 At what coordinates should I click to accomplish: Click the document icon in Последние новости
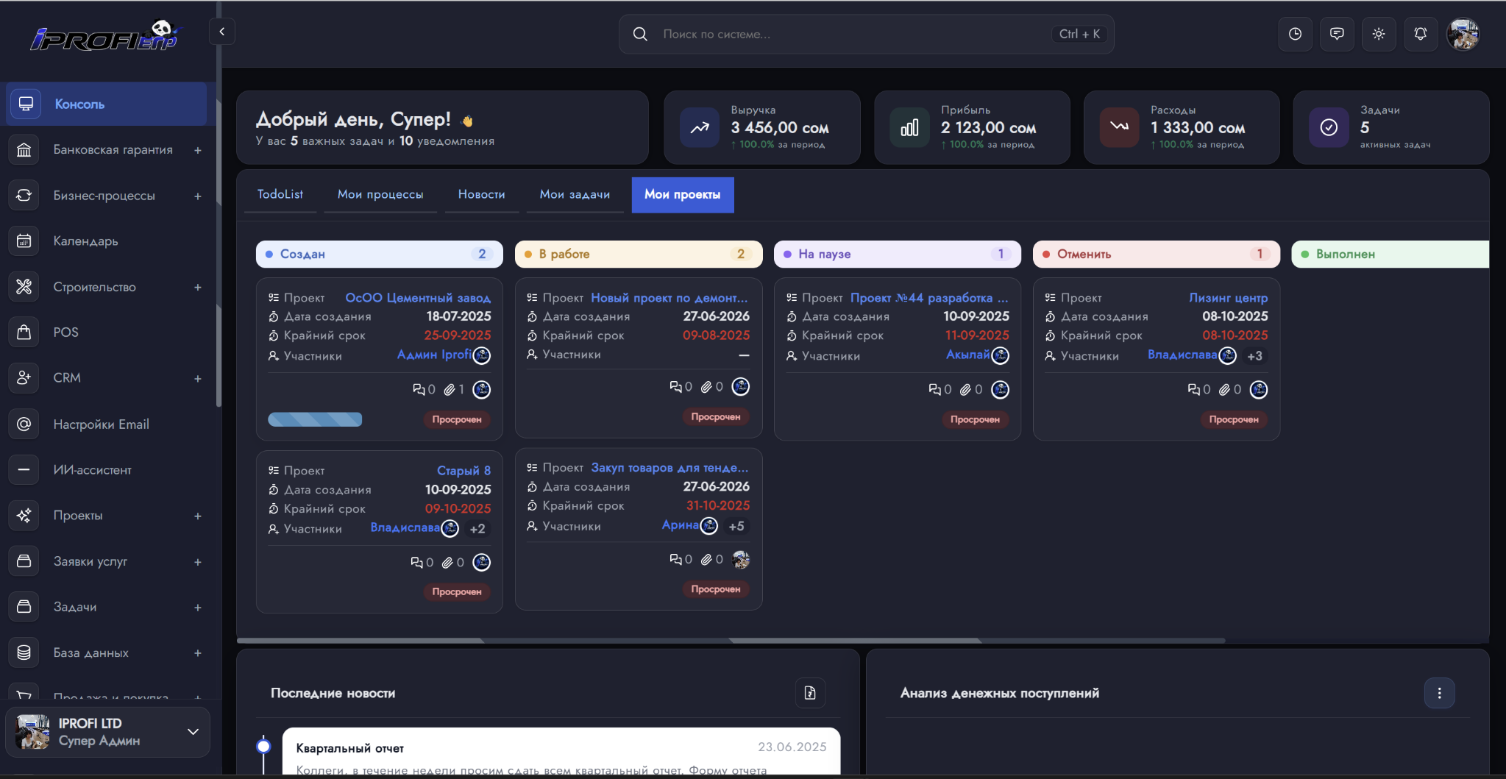[x=810, y=693]
